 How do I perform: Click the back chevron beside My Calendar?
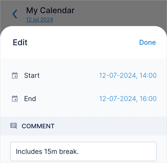(15, 14)
